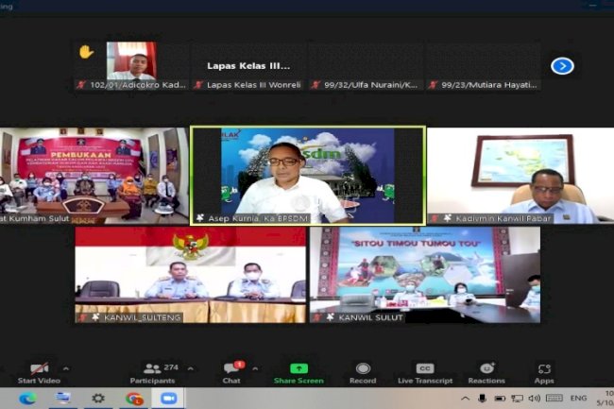The width and height of the screenshot is (614, 409).
Task: Select the Lapas Kelas III participant tile
Action: point(248,66)
